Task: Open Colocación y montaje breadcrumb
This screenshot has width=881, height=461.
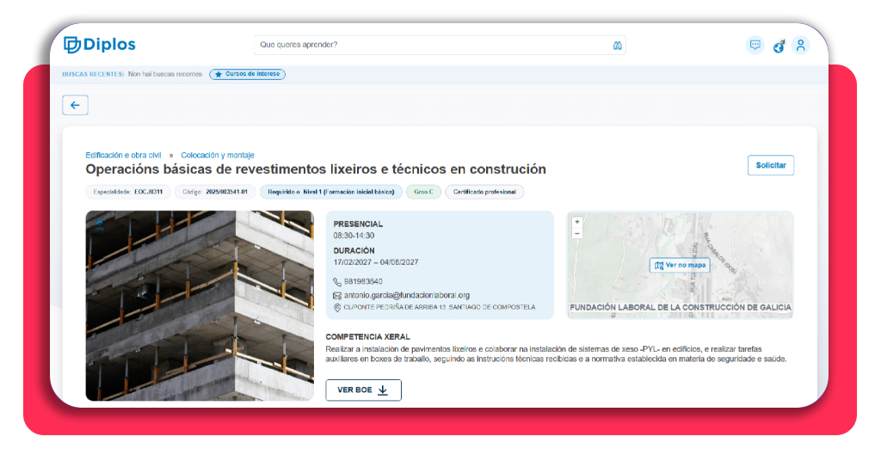Action: point(218,155)
